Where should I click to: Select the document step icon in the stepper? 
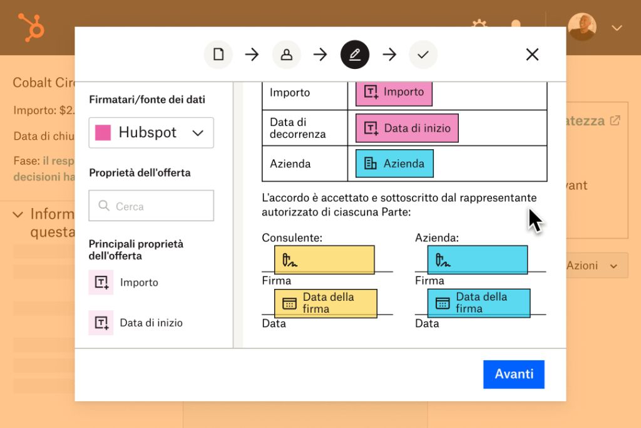[218, 55]
